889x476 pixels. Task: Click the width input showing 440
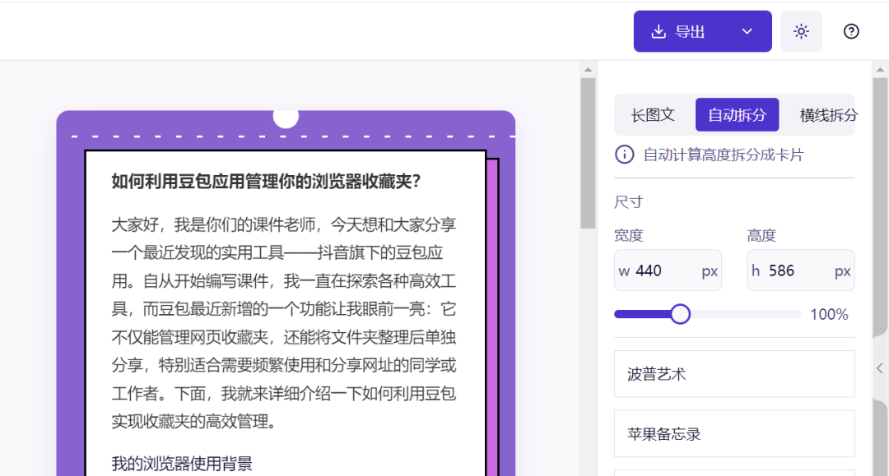pos(667,270)
